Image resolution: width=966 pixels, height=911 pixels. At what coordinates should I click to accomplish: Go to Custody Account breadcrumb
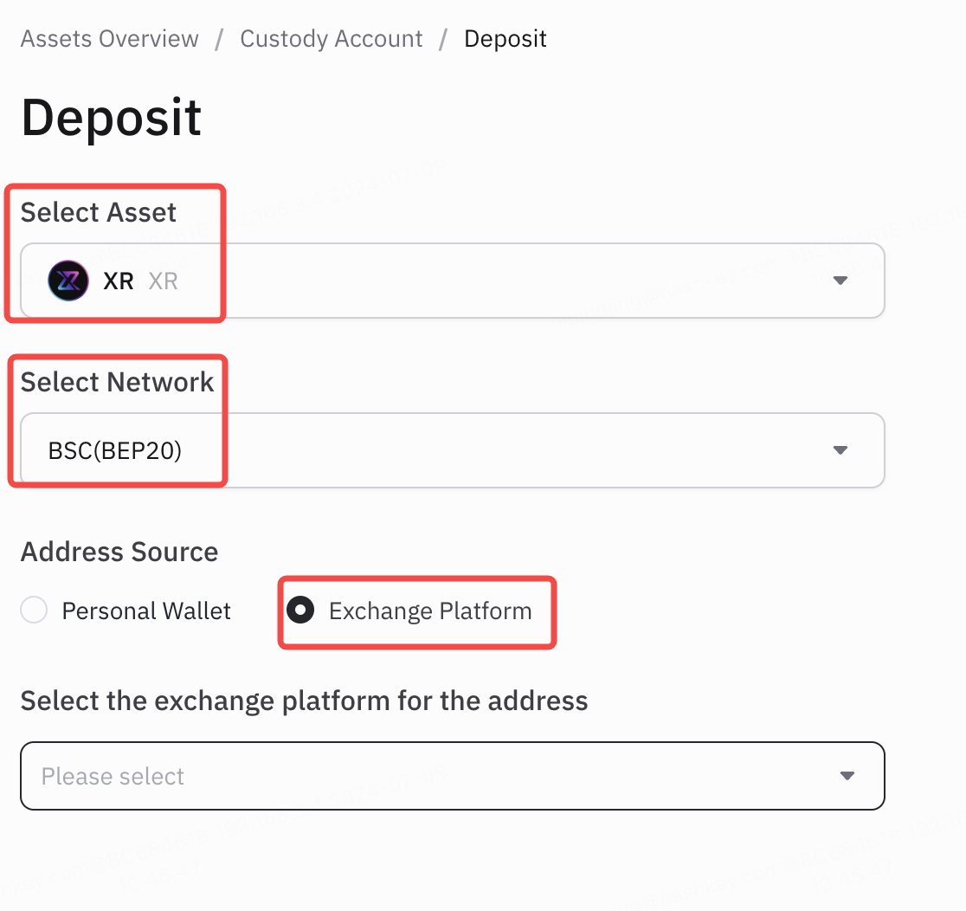click(332, 39)
